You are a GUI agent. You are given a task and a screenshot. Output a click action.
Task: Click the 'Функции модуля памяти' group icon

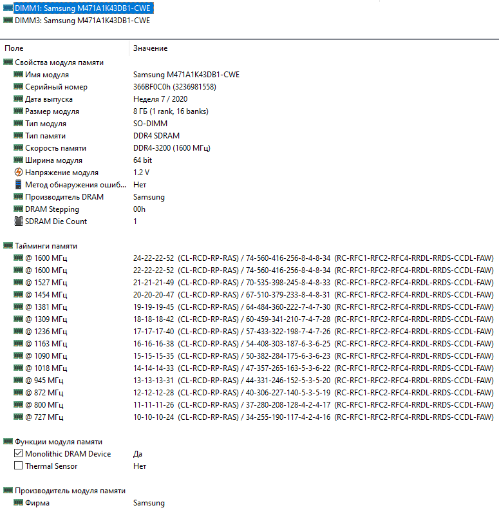pyautogui.click(x=8, y=441)
